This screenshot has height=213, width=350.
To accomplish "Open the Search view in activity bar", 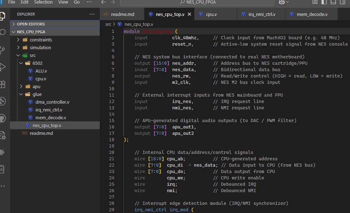I will [x=2, y=32].
